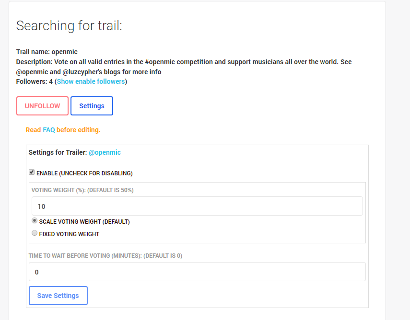This screenshot has height=320, width=410.
Task: Click the 'Voting Weight (%)' field label
Action: tap(82, 190)
